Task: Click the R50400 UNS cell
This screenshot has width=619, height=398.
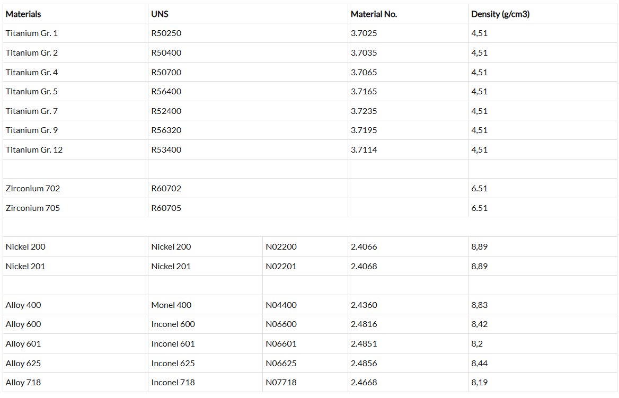Action: click(166, 53)
